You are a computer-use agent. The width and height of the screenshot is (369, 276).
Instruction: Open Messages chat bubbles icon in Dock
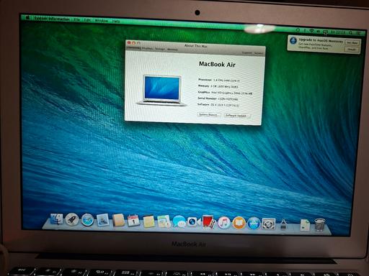179,222
